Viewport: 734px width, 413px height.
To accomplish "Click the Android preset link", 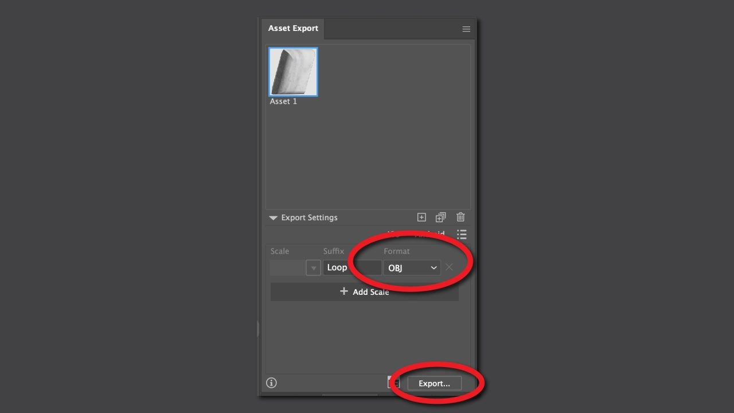I will coord(430,234).
